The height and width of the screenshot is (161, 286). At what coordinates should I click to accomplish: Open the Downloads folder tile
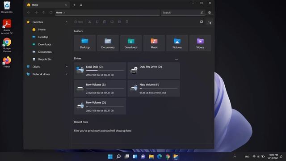point(131,43)
